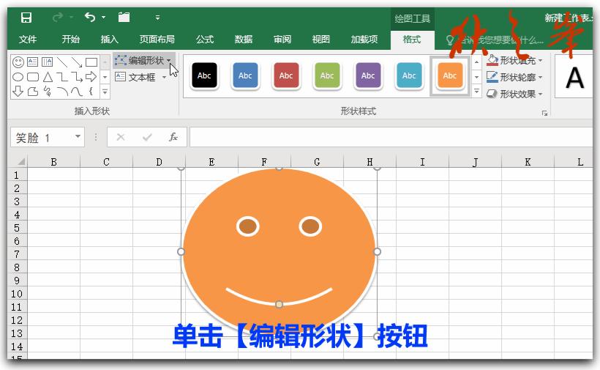Pick the triangle shape
The width and height of the screenshot is (600, 370).
click(48, 77)
